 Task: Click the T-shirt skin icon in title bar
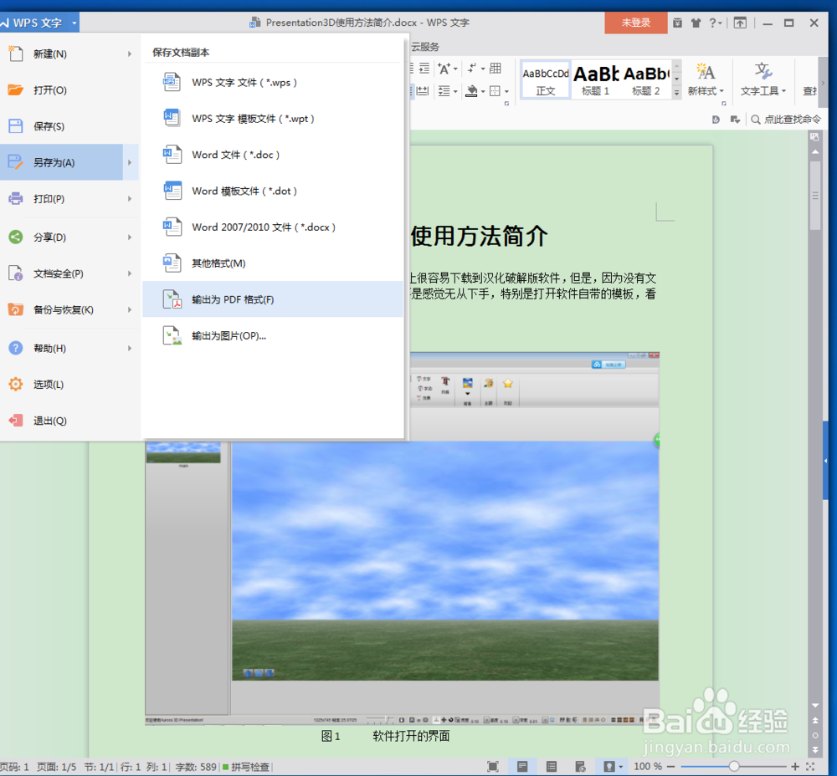tap(696, 23)
